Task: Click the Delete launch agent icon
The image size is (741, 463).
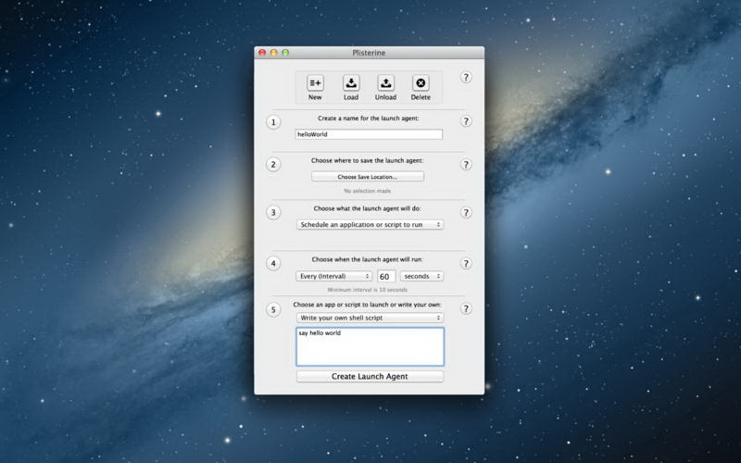Action: 421,83
